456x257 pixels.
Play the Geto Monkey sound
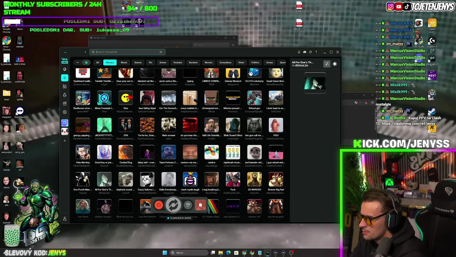click(x=83, y=152)
